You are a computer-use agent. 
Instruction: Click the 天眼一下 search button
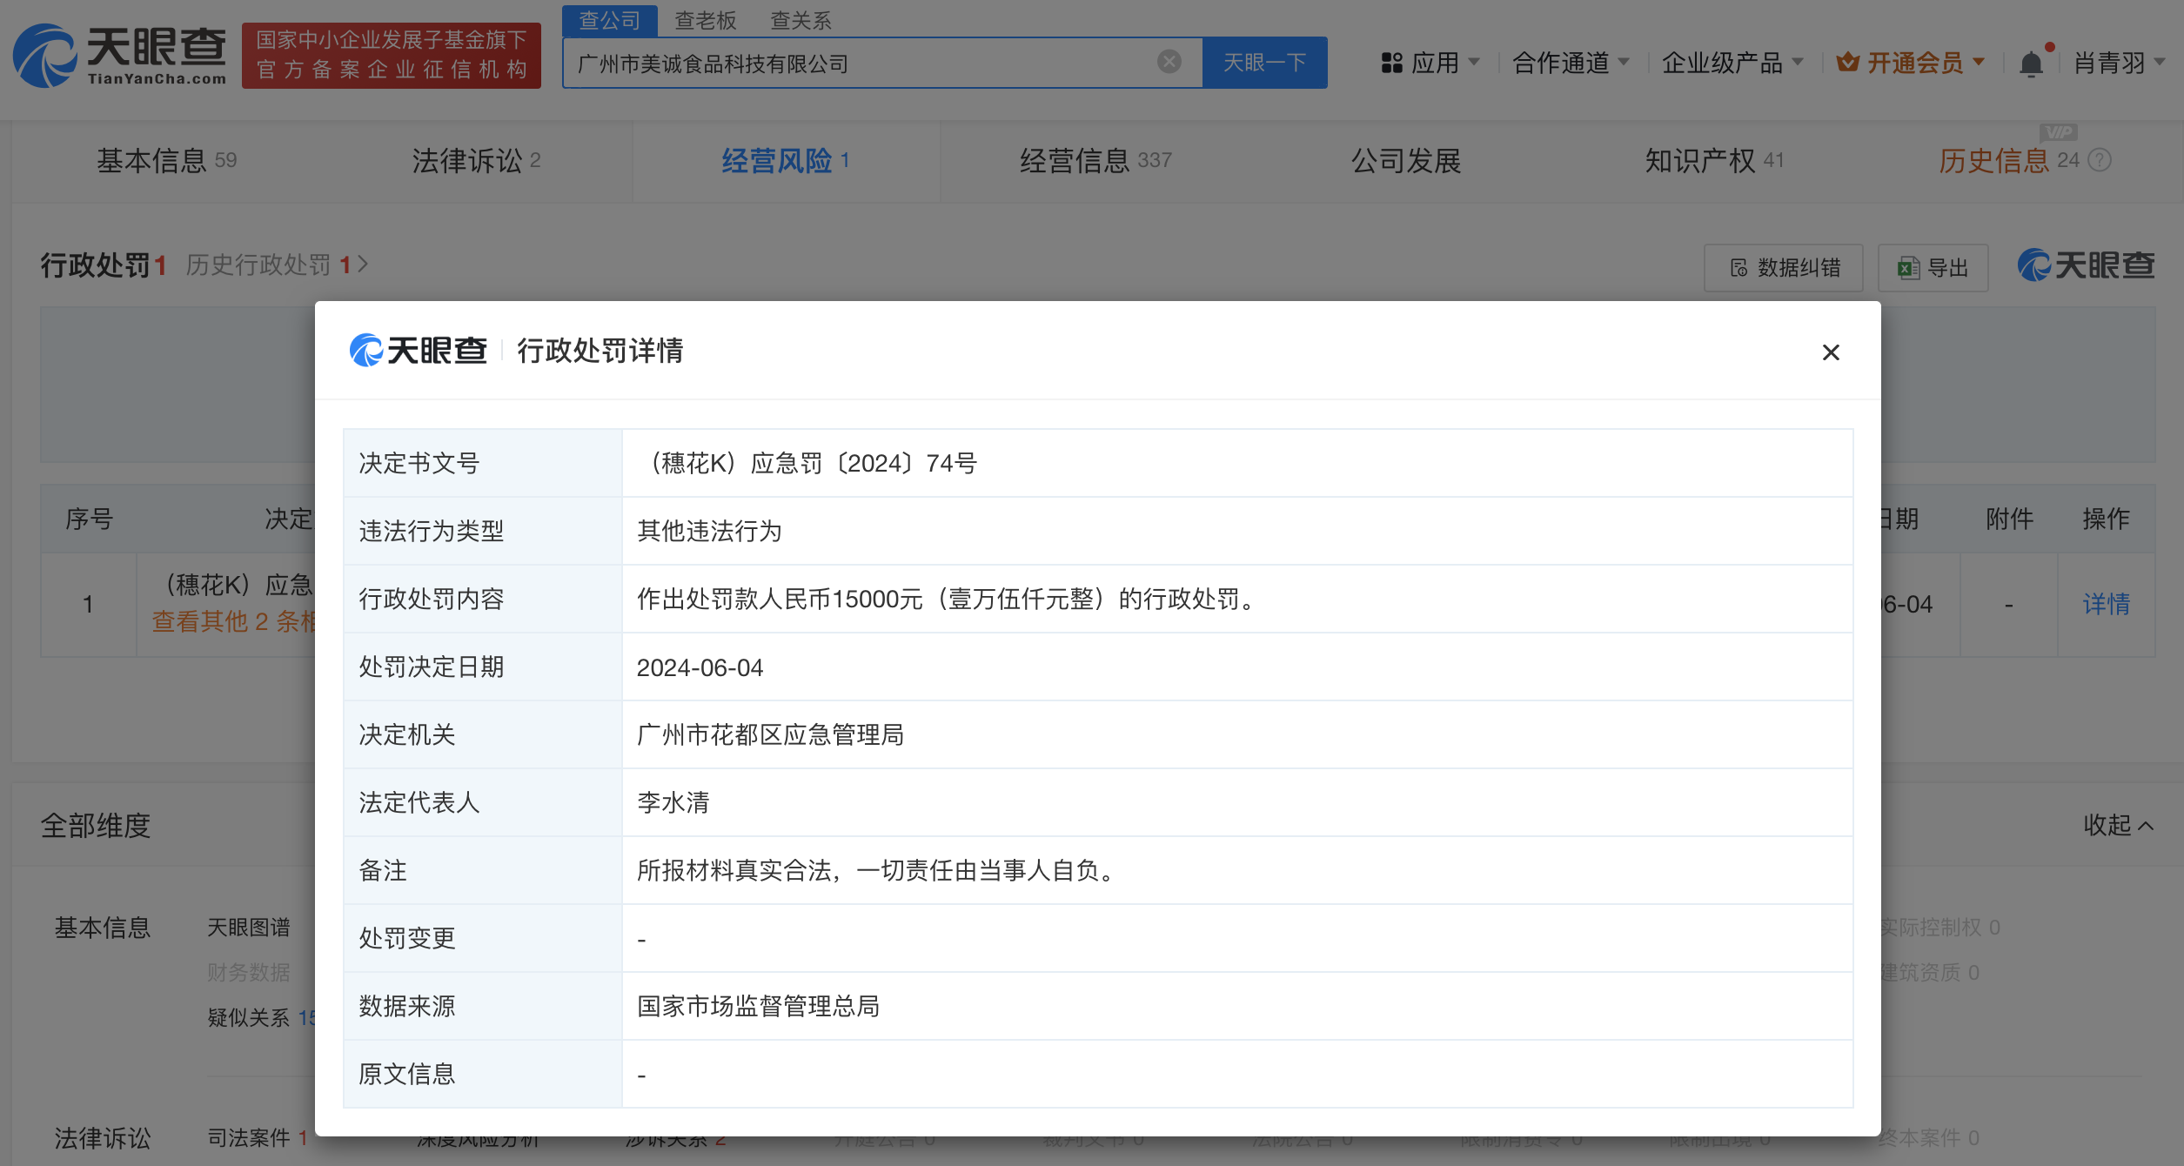click(1264, 62)
